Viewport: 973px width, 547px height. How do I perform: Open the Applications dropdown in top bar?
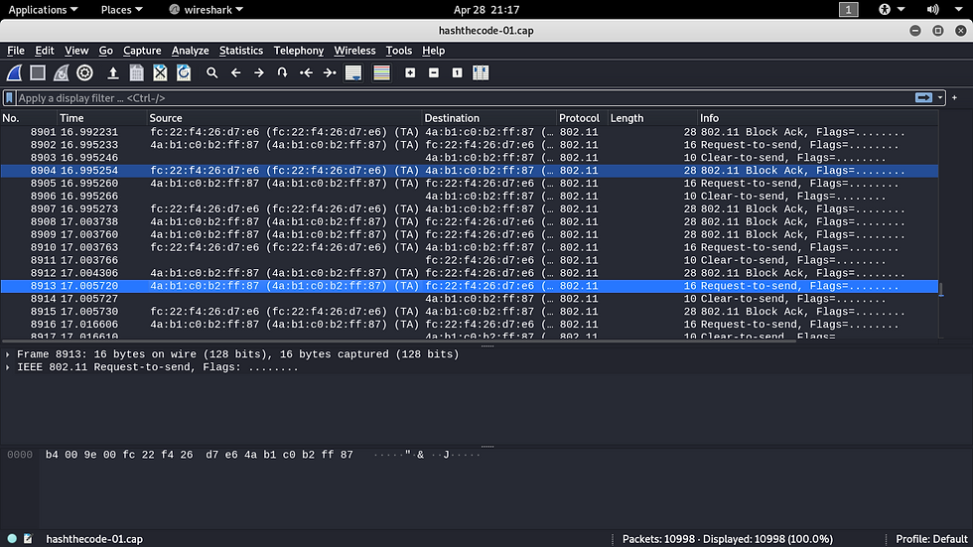pyautogui.click(x=43, y=10)
